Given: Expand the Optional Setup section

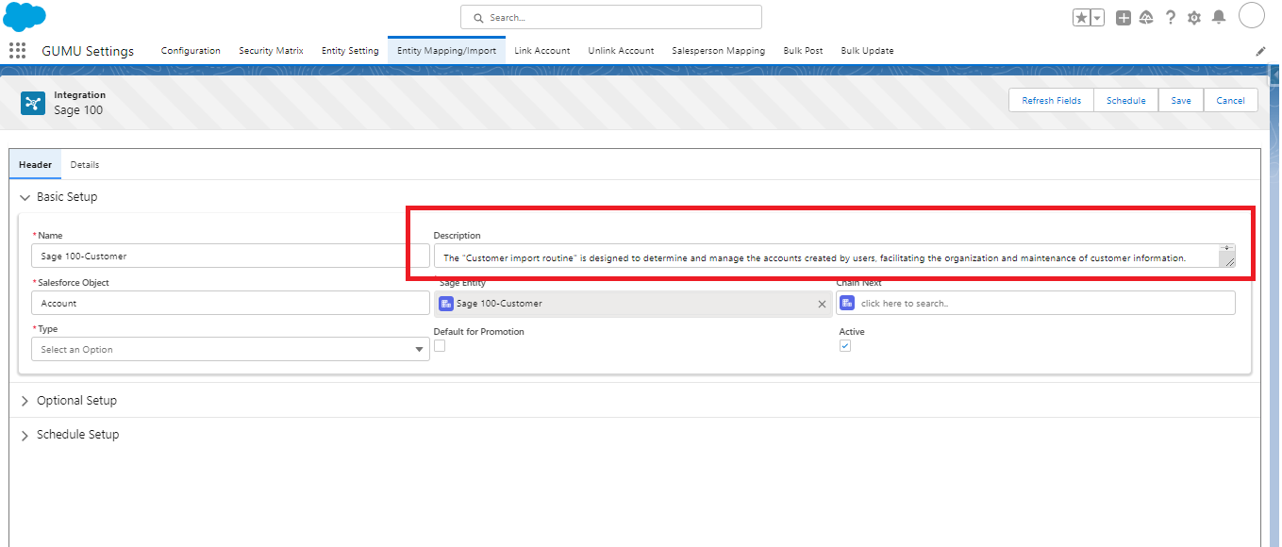Looking at the screenshot, I should (25, 401).
